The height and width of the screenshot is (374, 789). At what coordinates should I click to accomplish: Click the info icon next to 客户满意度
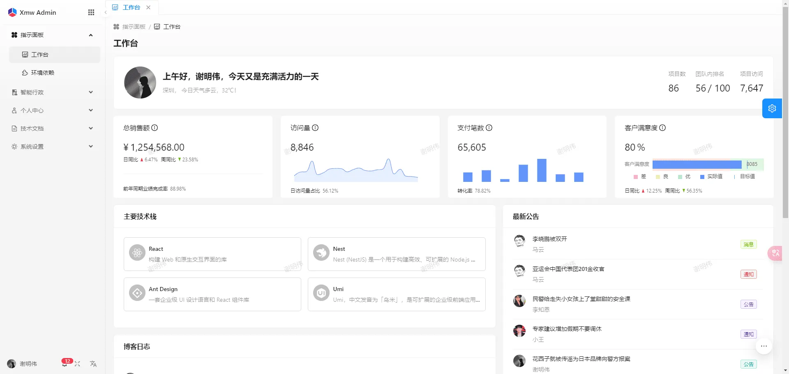(662, 128)
